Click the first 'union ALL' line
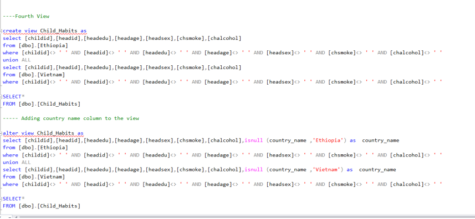475x219 pixels. tap(17, 60)
